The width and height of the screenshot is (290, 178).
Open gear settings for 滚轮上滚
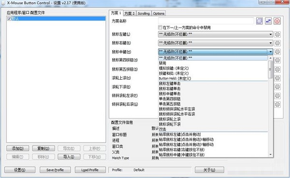277,78
